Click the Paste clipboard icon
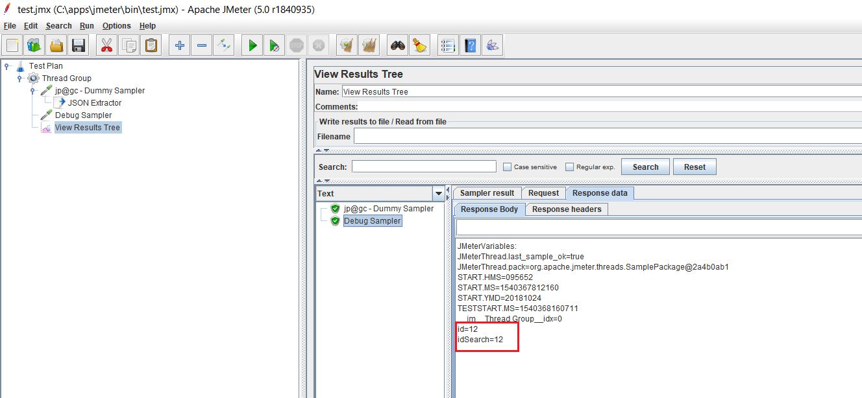 click(151, 45)
